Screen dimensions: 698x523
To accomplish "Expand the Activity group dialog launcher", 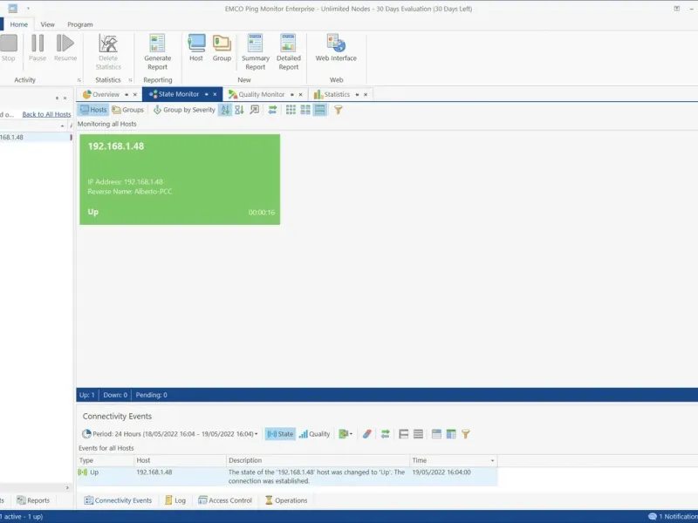I will click(79, 80).
